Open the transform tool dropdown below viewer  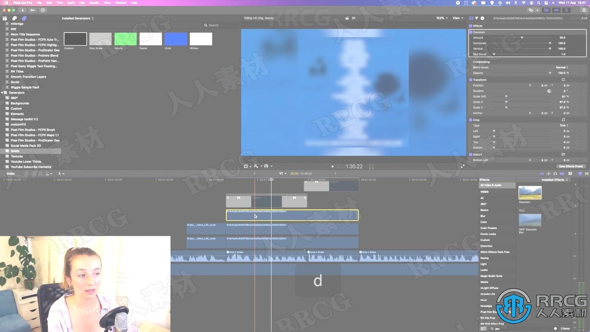pos(248,166)
